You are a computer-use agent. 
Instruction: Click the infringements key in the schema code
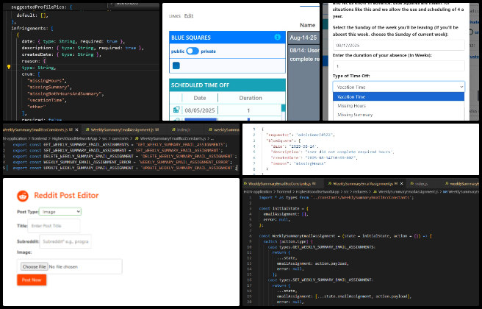click(29, 28)
